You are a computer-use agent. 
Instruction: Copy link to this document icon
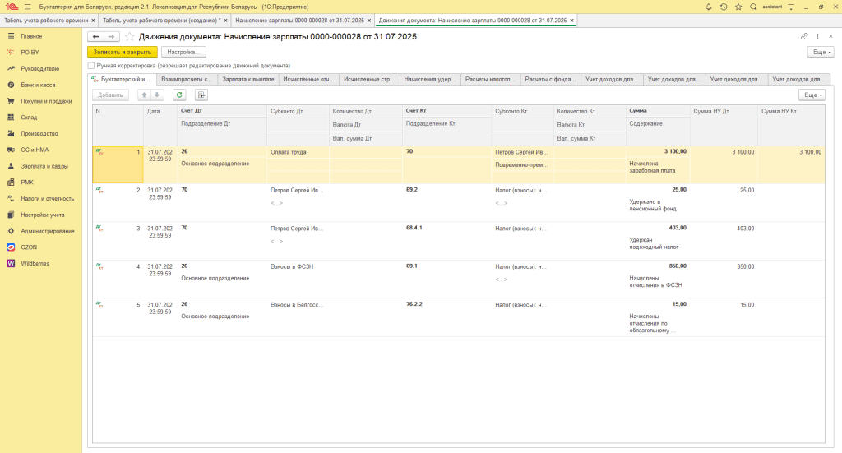[x=804, y=36]
